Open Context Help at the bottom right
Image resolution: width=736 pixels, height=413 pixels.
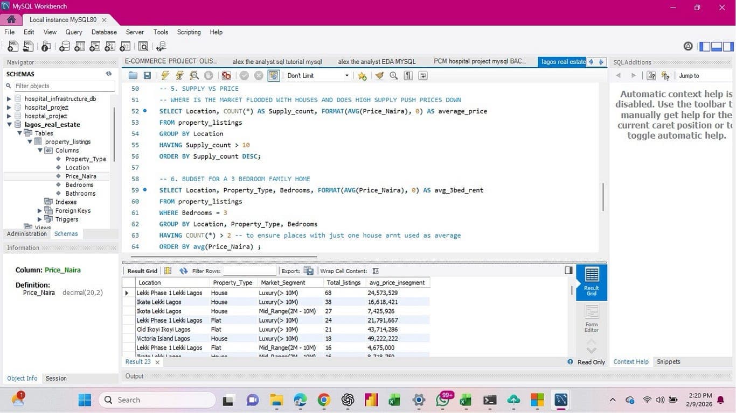pos(630,361)
